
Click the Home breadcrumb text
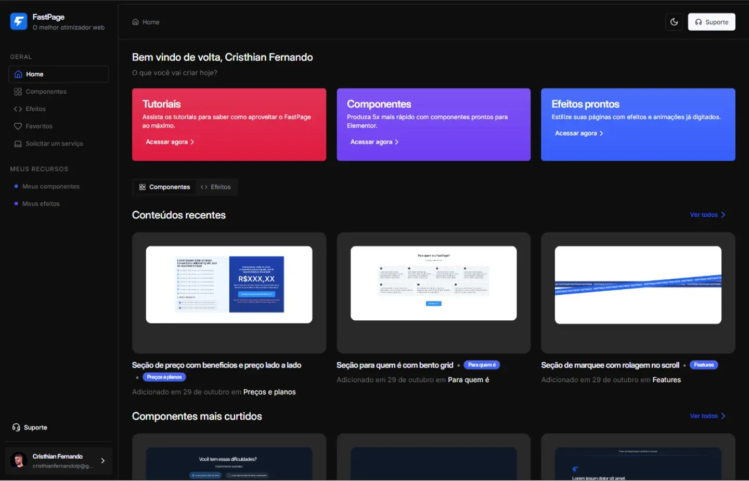(151, 22)
